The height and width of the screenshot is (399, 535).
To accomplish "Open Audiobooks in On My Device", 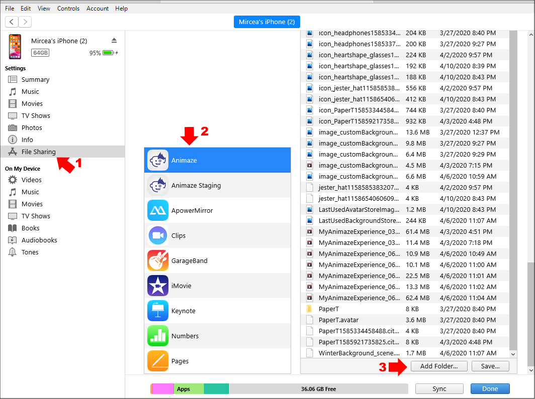I will click(x=39, y=240).
